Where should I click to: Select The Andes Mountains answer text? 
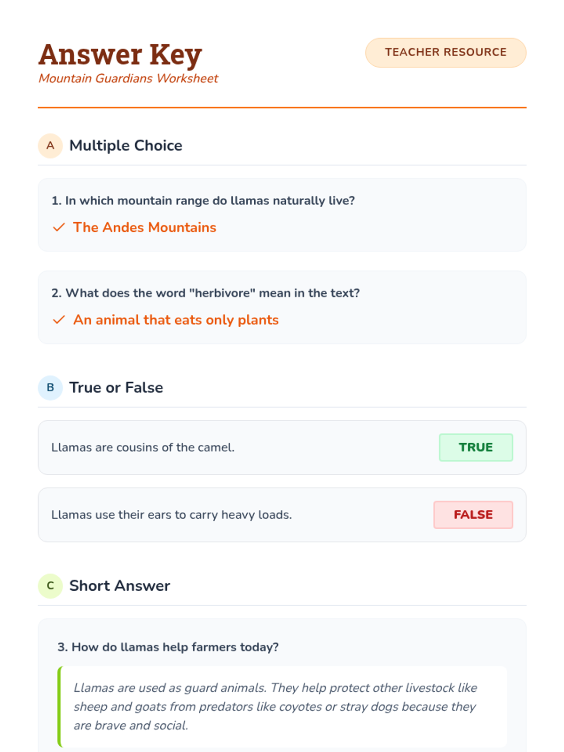(x=145, y=227)
